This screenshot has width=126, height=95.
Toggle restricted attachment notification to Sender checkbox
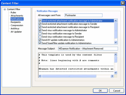click(x=40, y=24)
